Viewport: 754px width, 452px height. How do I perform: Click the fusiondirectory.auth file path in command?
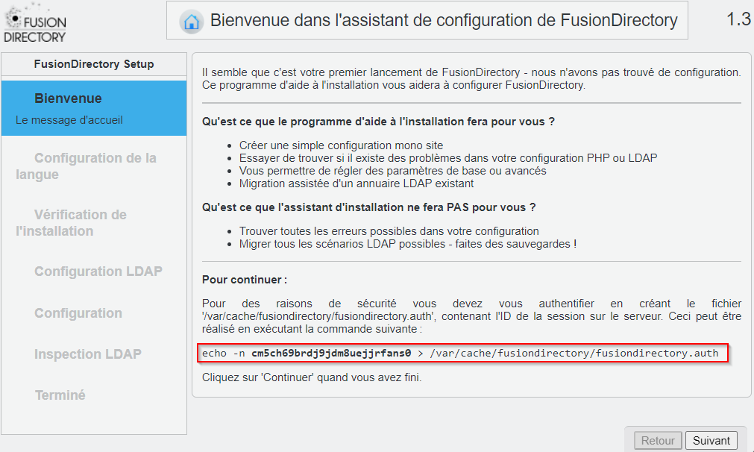[574, 353]
